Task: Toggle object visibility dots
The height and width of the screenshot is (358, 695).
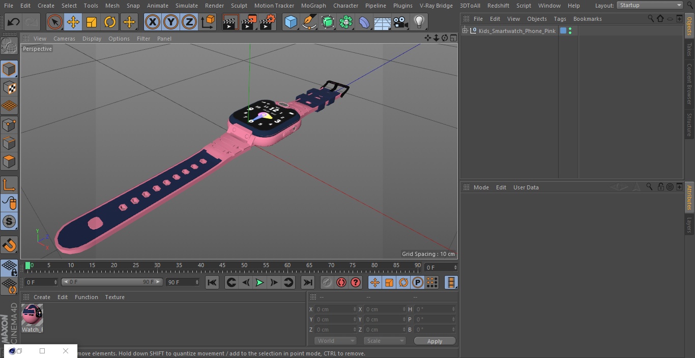Action: tap(570, 31)
